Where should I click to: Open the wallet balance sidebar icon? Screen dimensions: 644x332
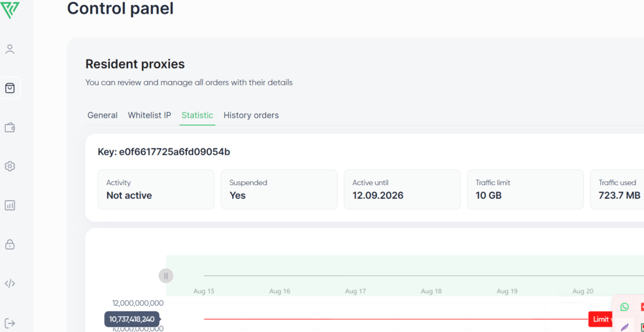click(10, 127)
